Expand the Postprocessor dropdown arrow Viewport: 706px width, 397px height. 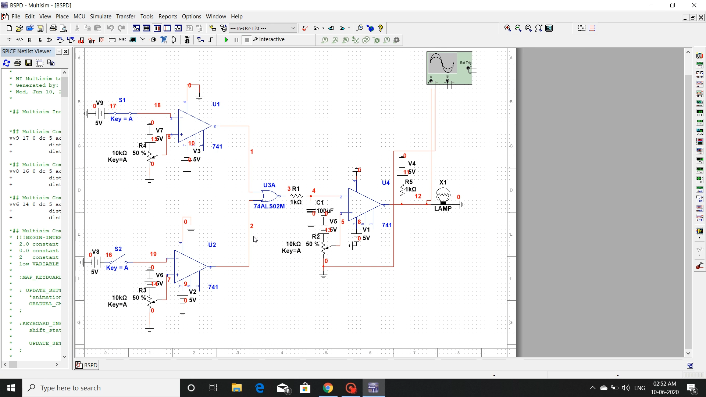click(x=323, y=28)
